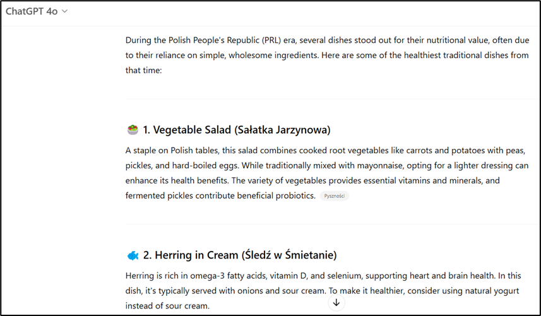Click the Herring in Cream heading
This screenshot has height=316, width=541.
[x=240, y=255]
